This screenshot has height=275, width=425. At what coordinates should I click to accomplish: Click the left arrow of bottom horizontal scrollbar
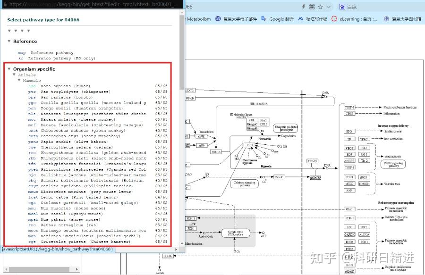6,269
